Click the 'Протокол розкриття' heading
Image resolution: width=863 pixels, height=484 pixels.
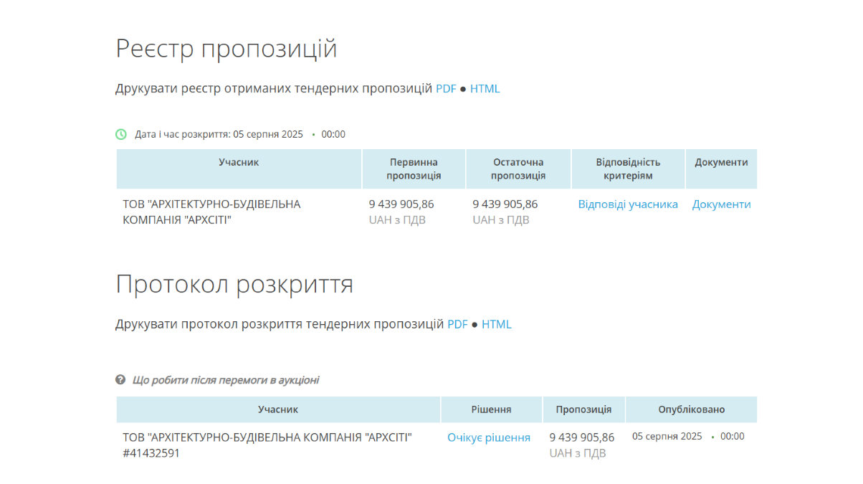tap(234, 284)
